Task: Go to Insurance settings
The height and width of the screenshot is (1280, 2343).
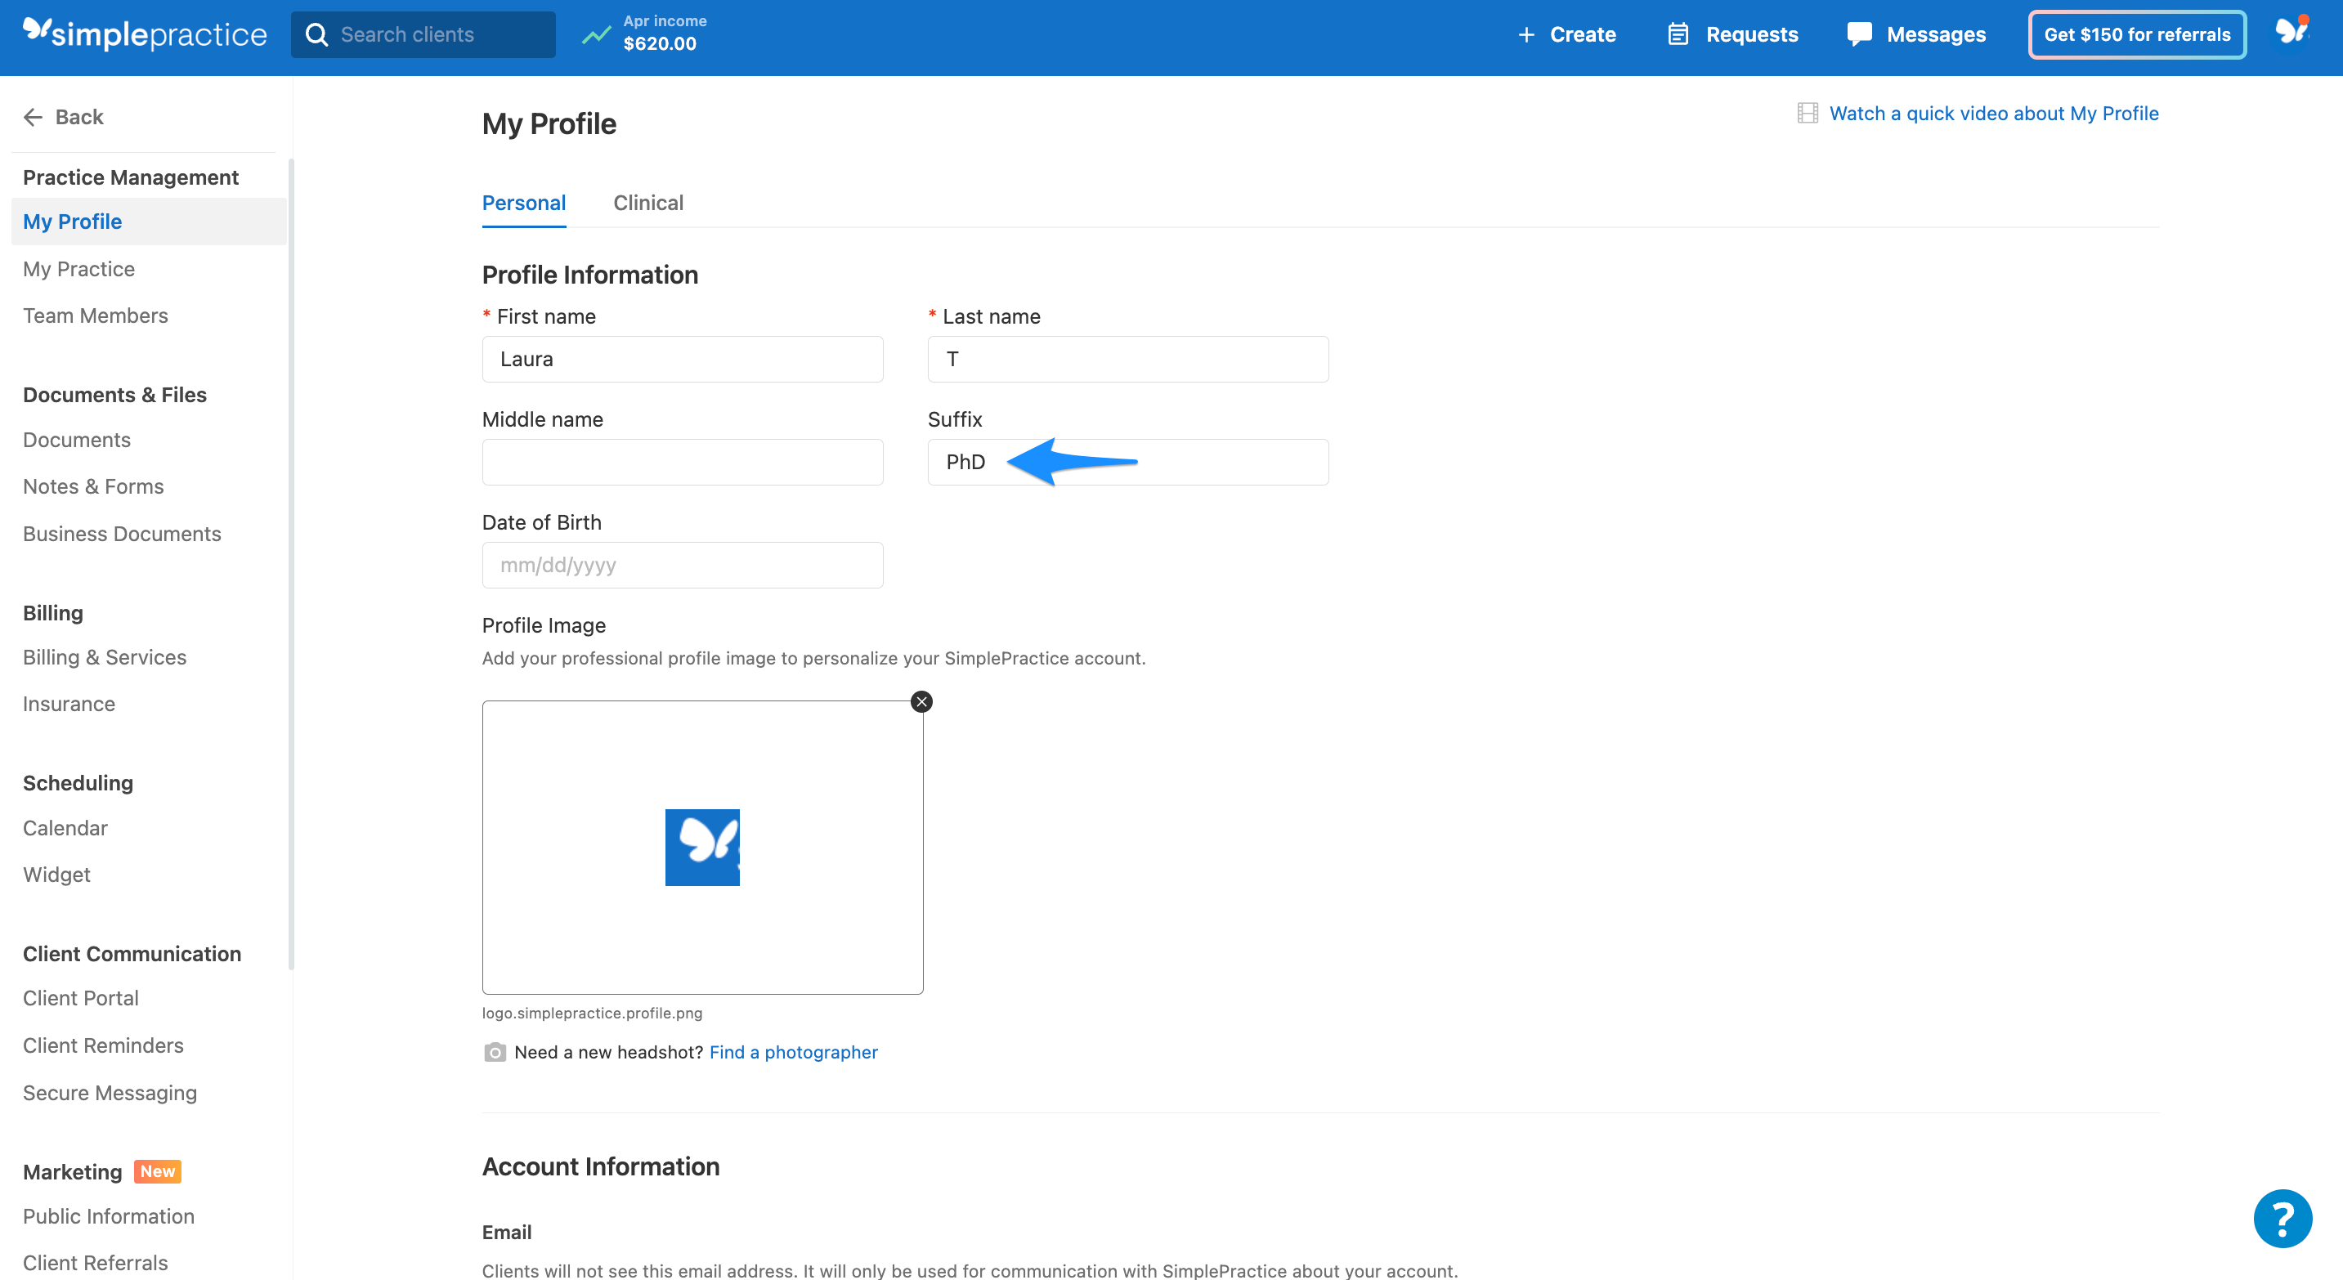Action: [x=69, y=704]
